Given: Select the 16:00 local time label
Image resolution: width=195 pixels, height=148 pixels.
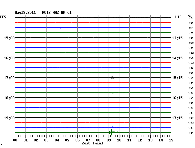Looking at the screenshot, I should coord(9,58).
